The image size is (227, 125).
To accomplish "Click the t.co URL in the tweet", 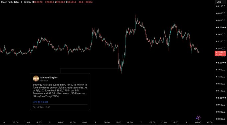I will [x=46, y=96].
